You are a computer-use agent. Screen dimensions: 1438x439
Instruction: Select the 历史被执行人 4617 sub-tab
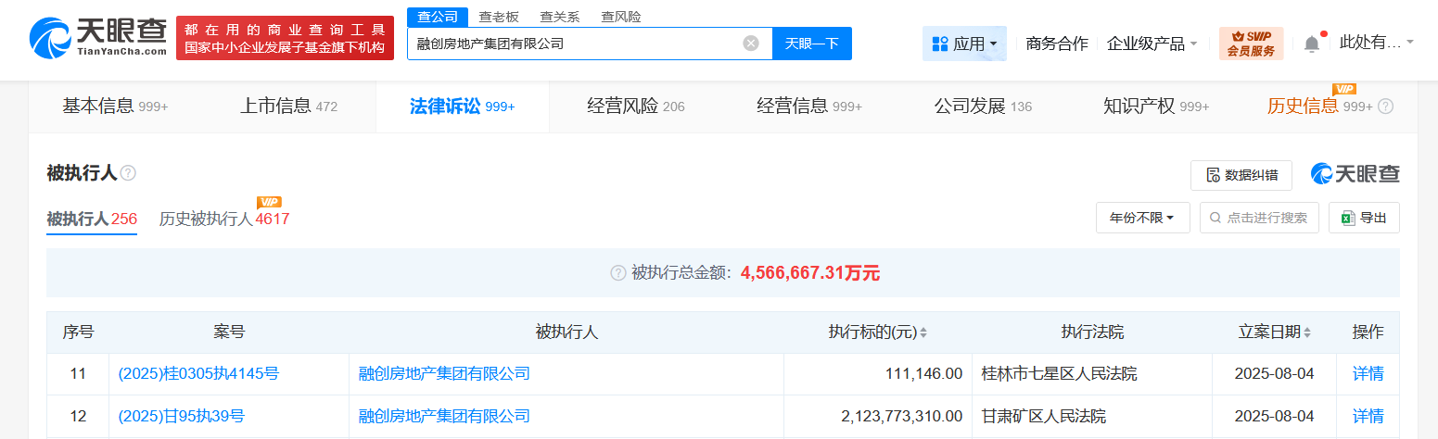click(x=224, y=219)
